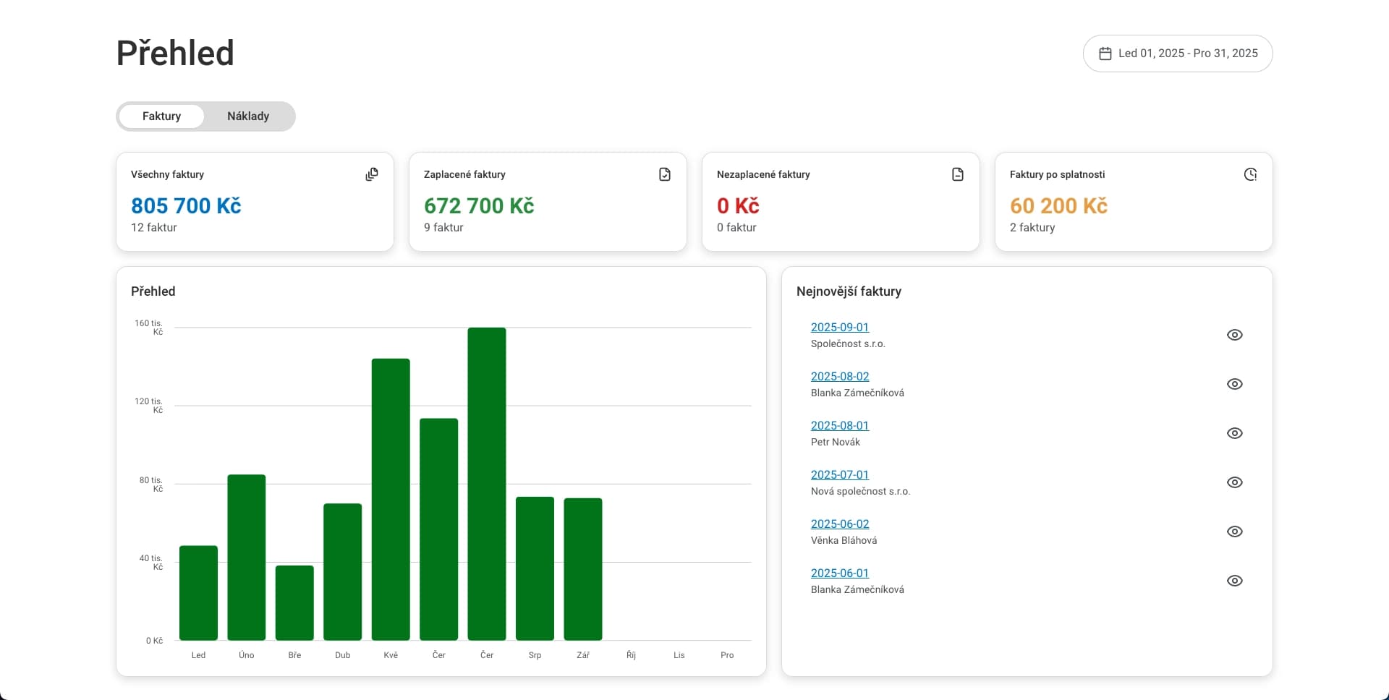The height and width of the screenshot is (700, 1389).
Task: Show Věnka Bláhová invoice using eye icon
Action: coord(1235,532)
